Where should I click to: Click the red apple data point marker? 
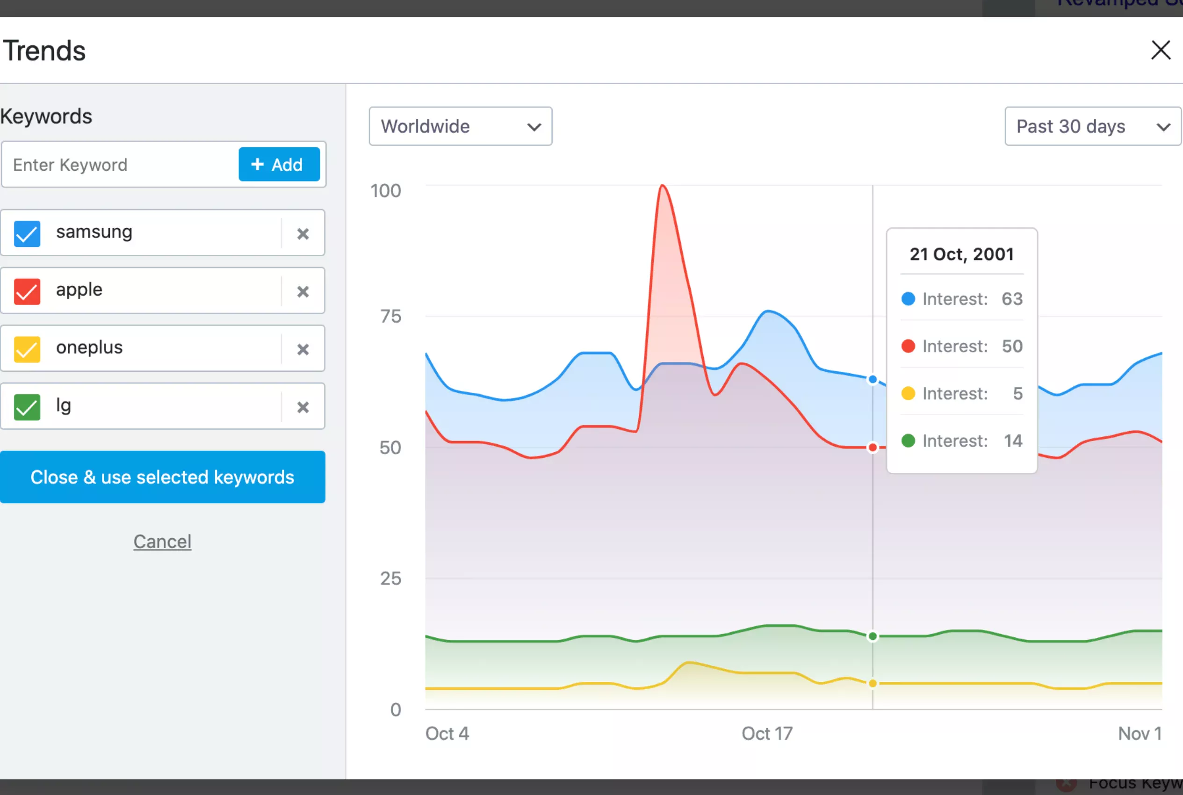tap(873, 447)
